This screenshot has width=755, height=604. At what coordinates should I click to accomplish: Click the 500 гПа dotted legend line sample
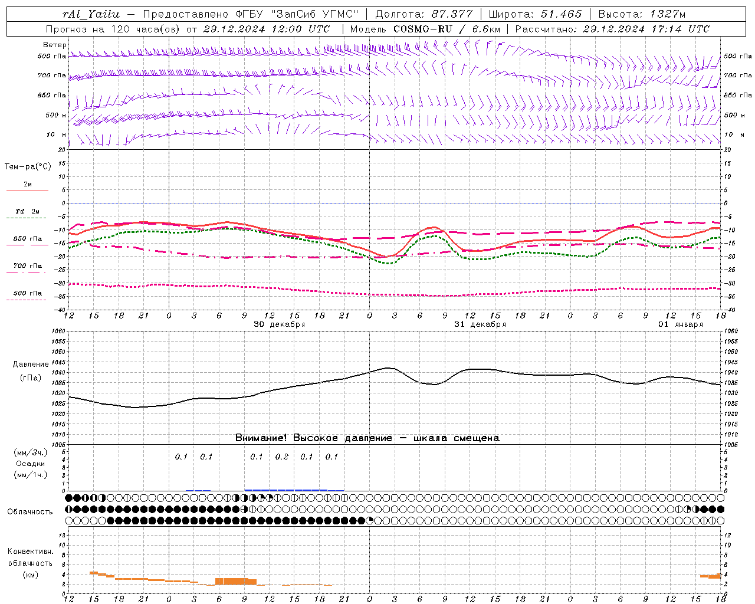tap(27, 300)
